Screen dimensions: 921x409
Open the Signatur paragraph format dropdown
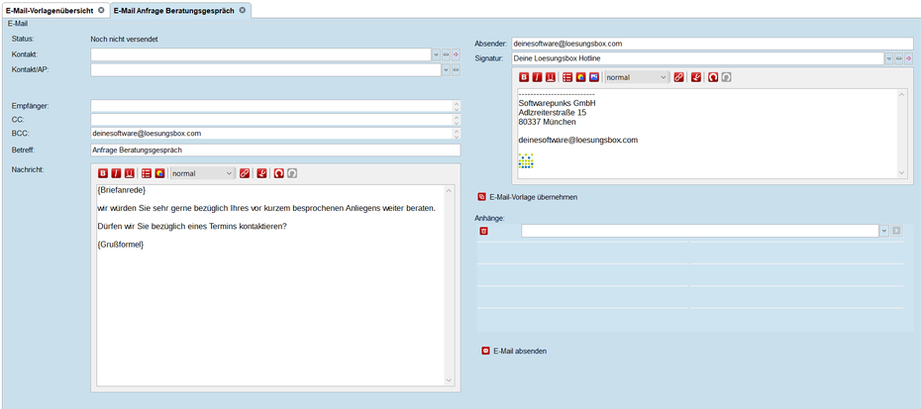tap(637, 77)
